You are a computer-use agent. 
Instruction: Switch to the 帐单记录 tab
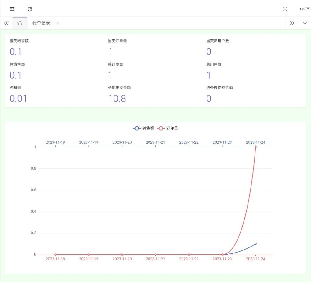coord(41,23)
